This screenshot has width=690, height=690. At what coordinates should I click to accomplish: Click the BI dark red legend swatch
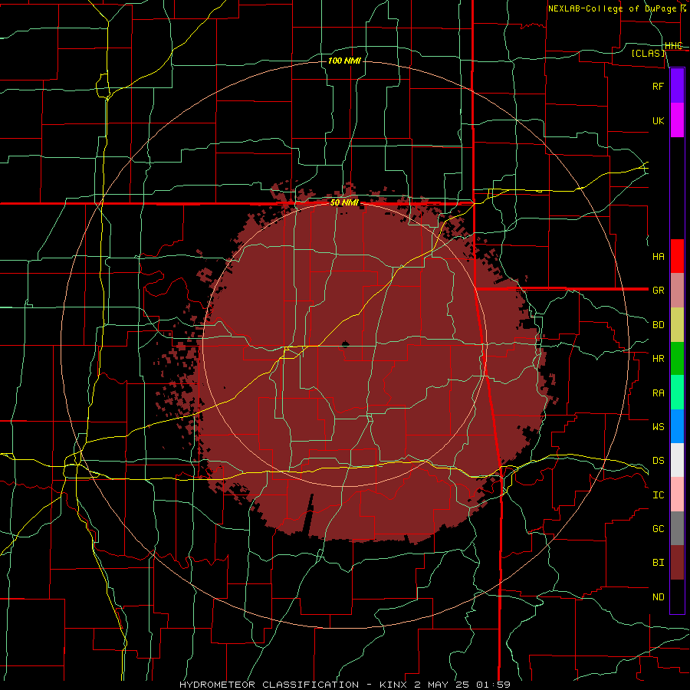[677, 563]
